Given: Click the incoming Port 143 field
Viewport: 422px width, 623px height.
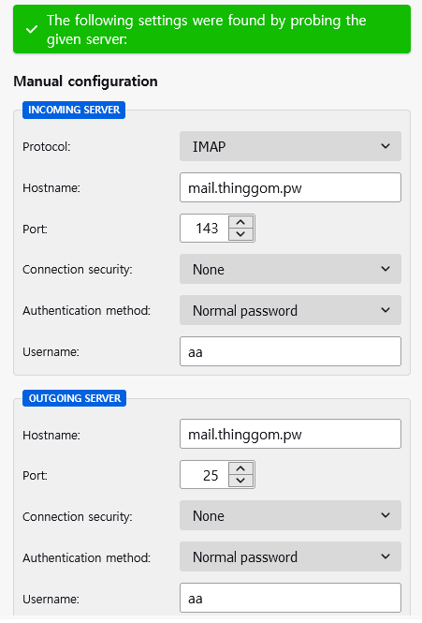Looking at the screenshot, I should coord(204,229).
